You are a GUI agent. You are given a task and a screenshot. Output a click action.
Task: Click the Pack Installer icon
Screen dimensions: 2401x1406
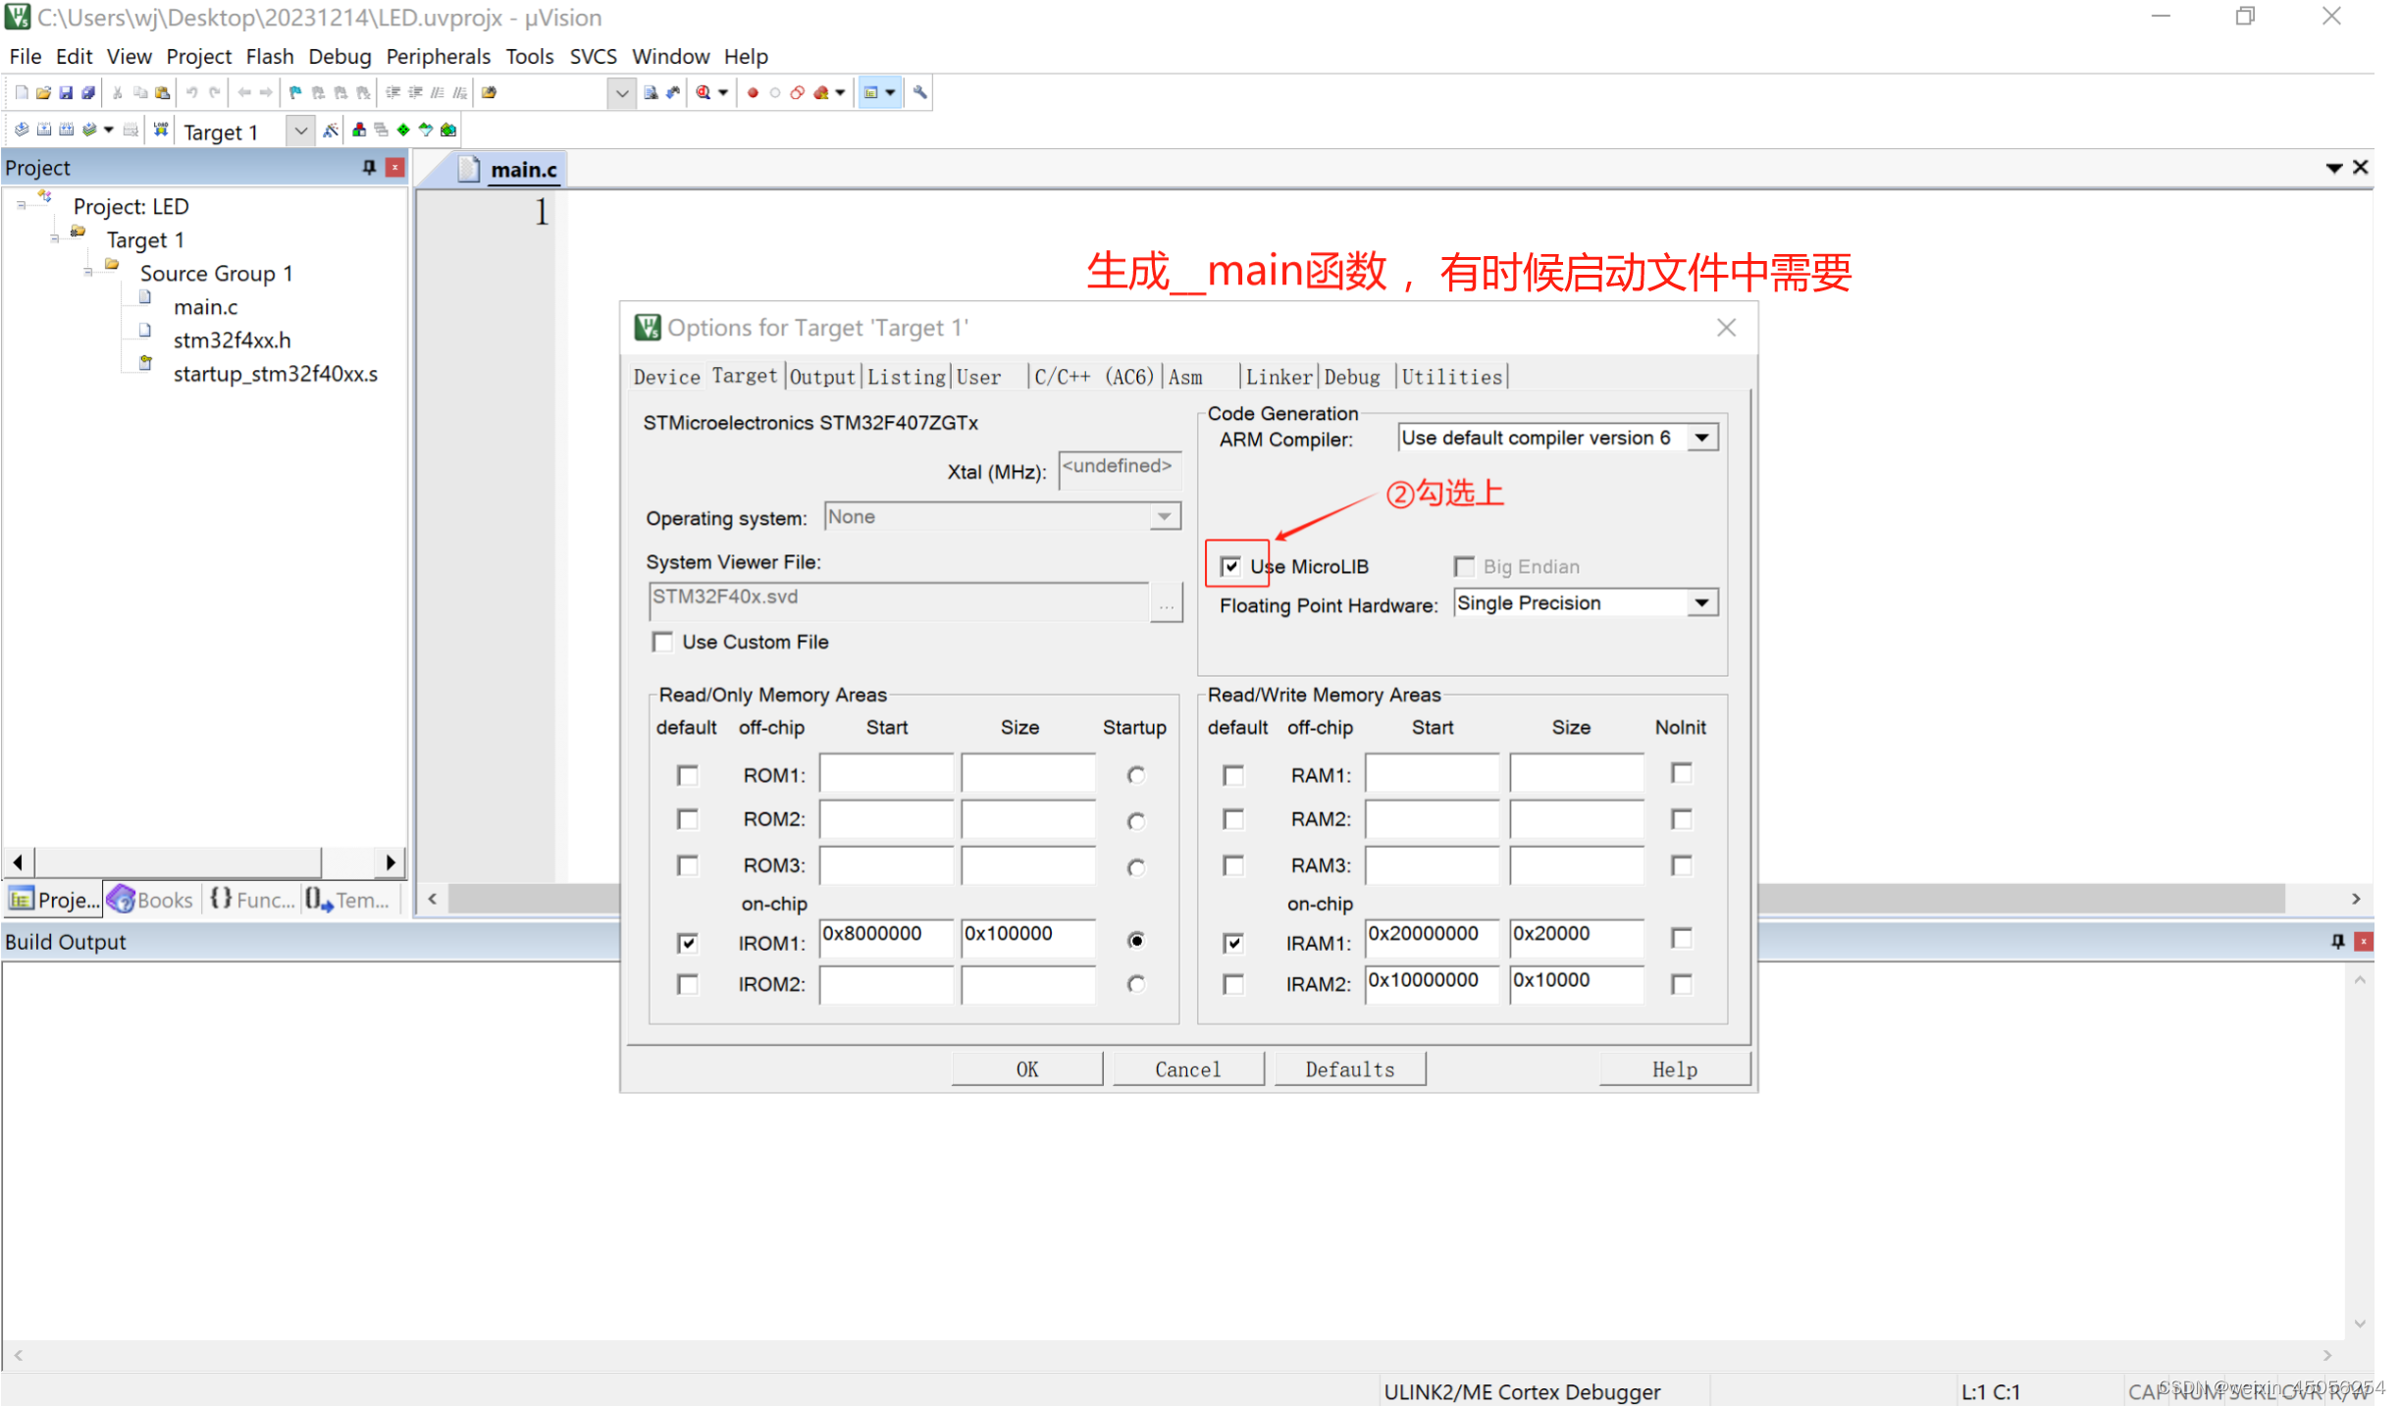tap(448, 130)
